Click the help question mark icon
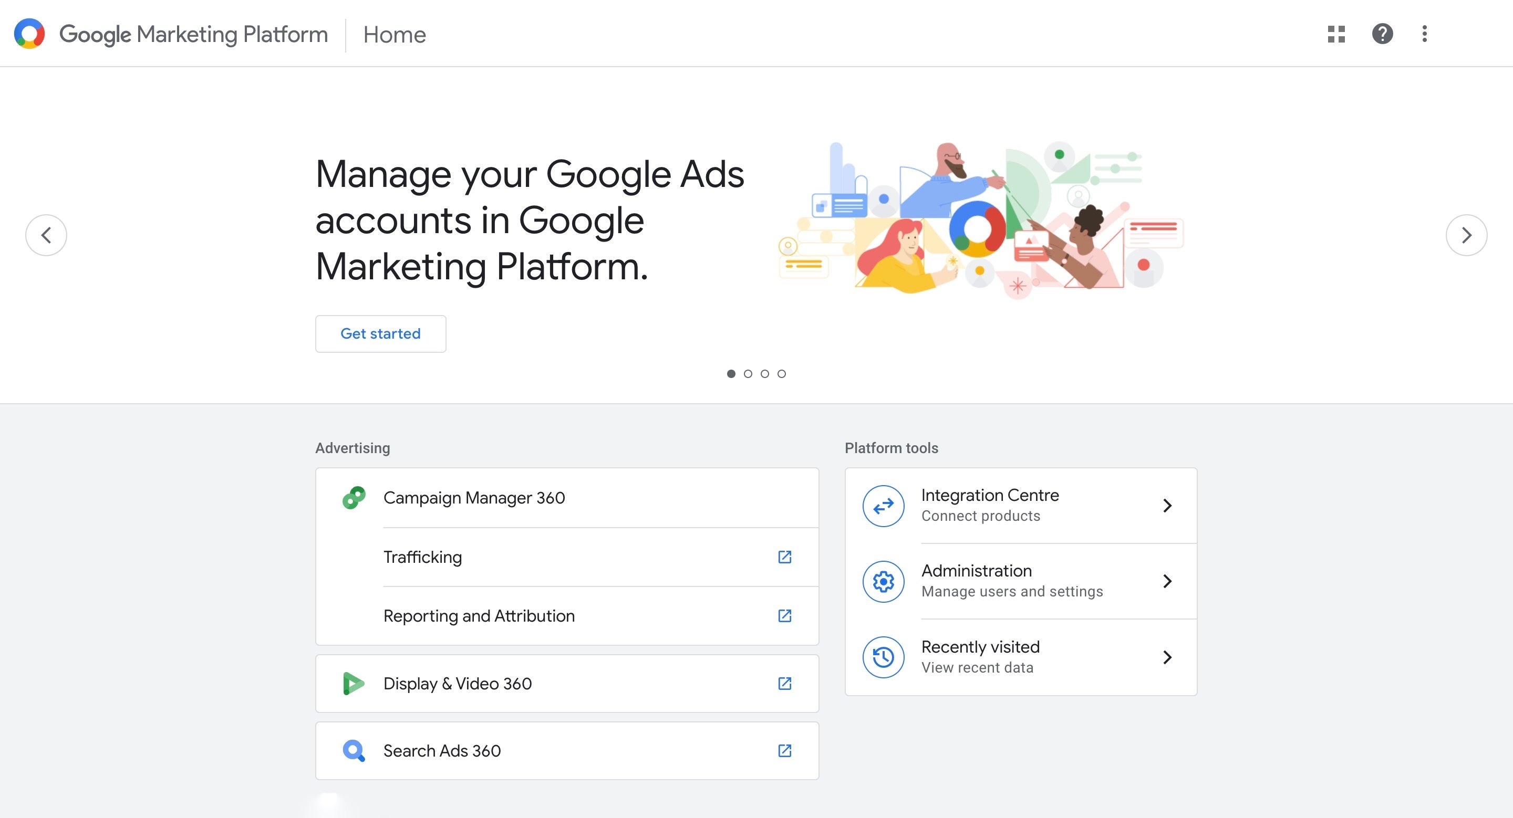The image size is (1513, 818). point(1382,35)
